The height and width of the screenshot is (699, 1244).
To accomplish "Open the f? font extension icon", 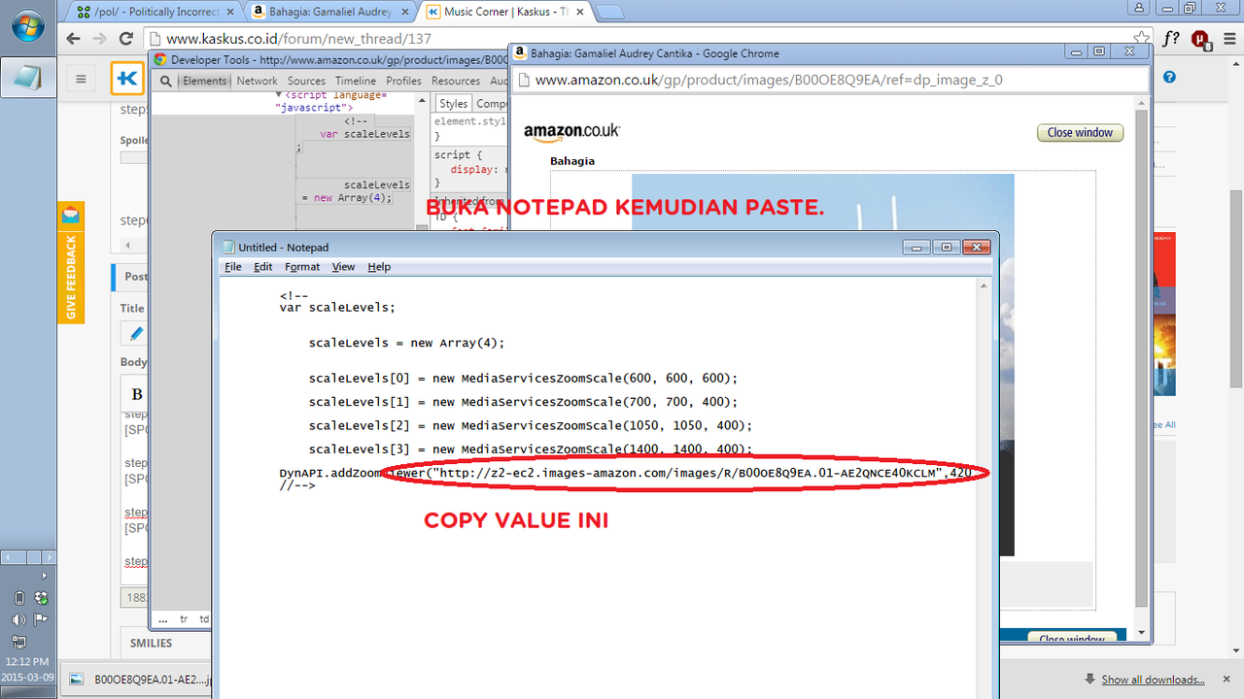I will click(x=1171, y=39).
